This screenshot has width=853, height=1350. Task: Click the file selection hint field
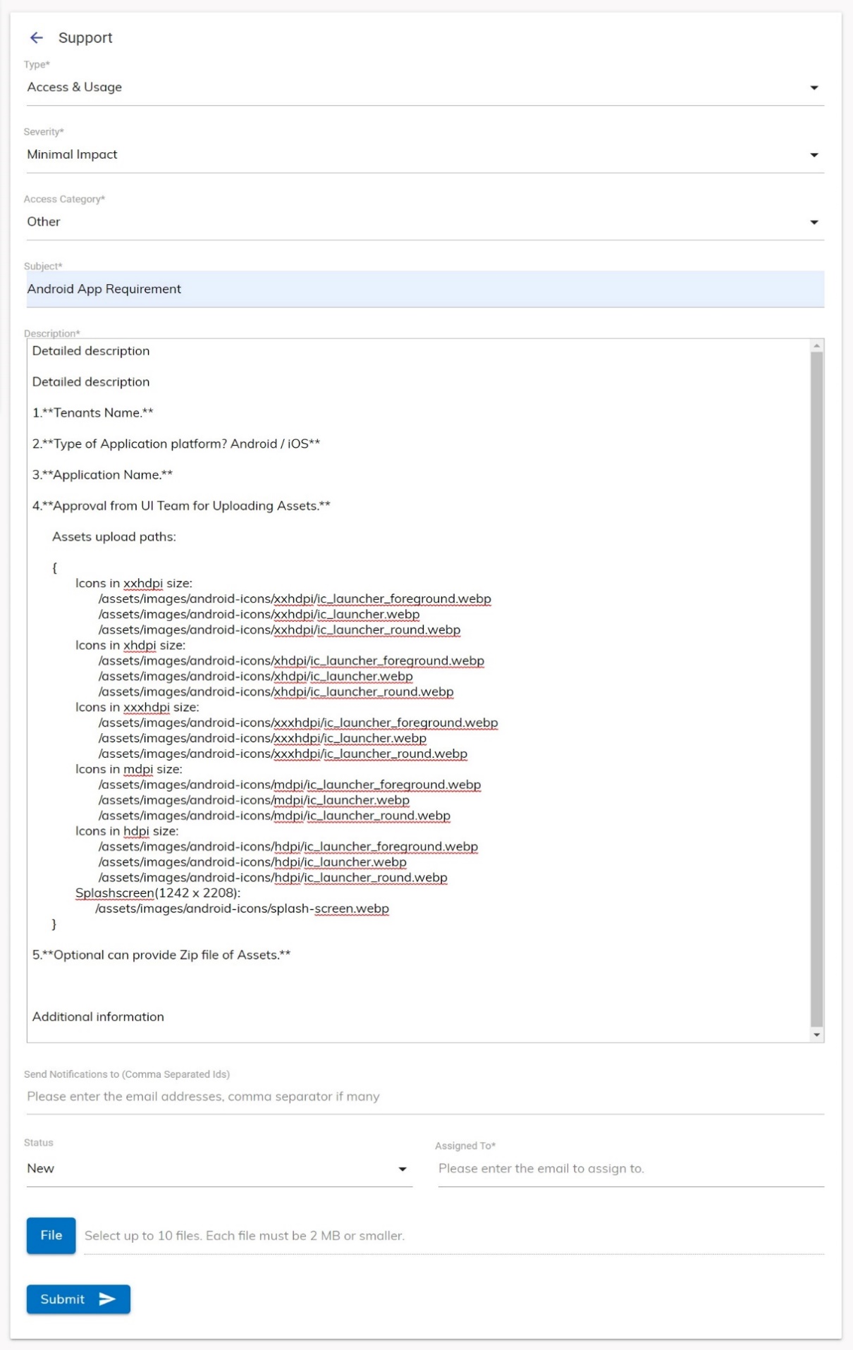454,1236
